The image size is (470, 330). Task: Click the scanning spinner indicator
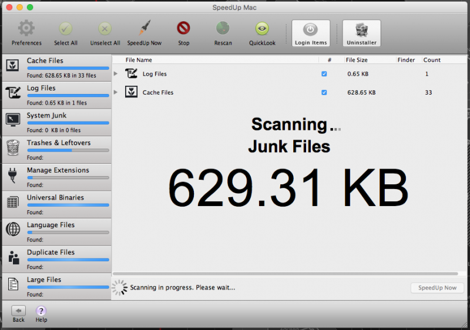119,288
